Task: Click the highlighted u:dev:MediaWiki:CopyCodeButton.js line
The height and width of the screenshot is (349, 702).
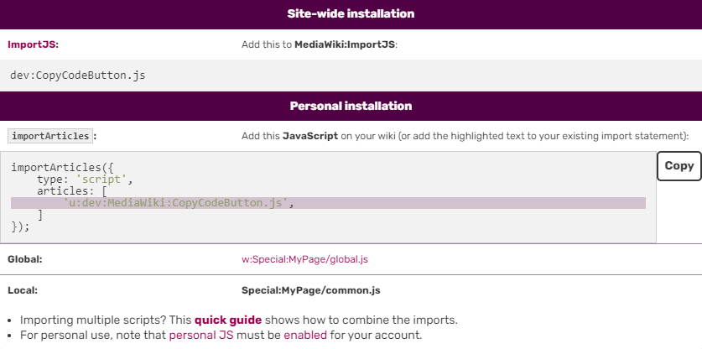Action: coord(176,203)
